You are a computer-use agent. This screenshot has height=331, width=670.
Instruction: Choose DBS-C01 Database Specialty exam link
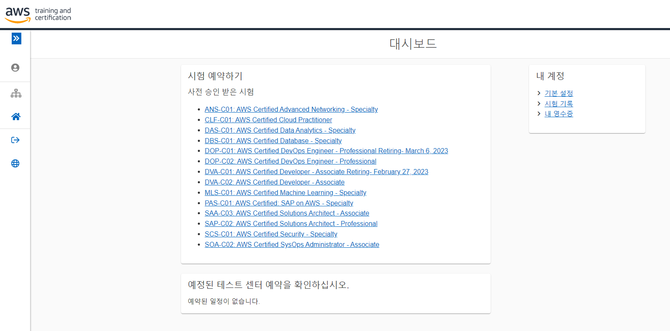[x=273, y=141]
